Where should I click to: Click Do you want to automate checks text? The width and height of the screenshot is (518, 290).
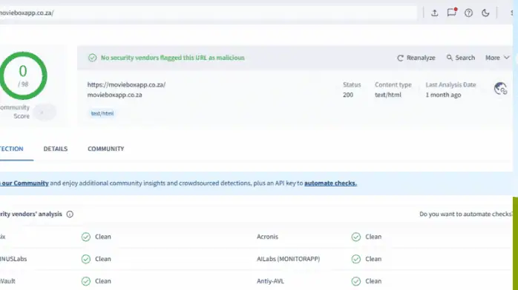tap(466, 214)
